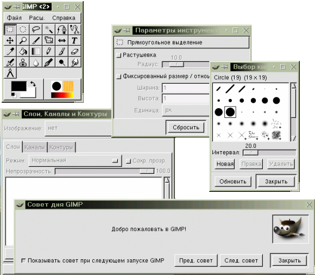This screenshot has width=315, height=275.
Task: Select the Rectangular selection tool in toolbox
Action: point(10,29)
